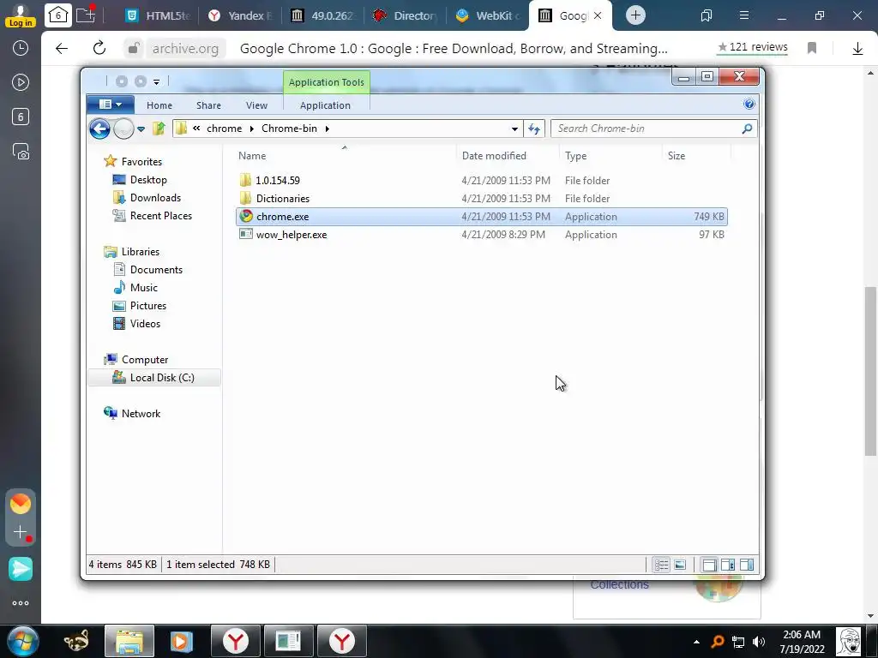Switch to details view icon
The width and height of the screenshot is (878, 658).
pos(661,565)
